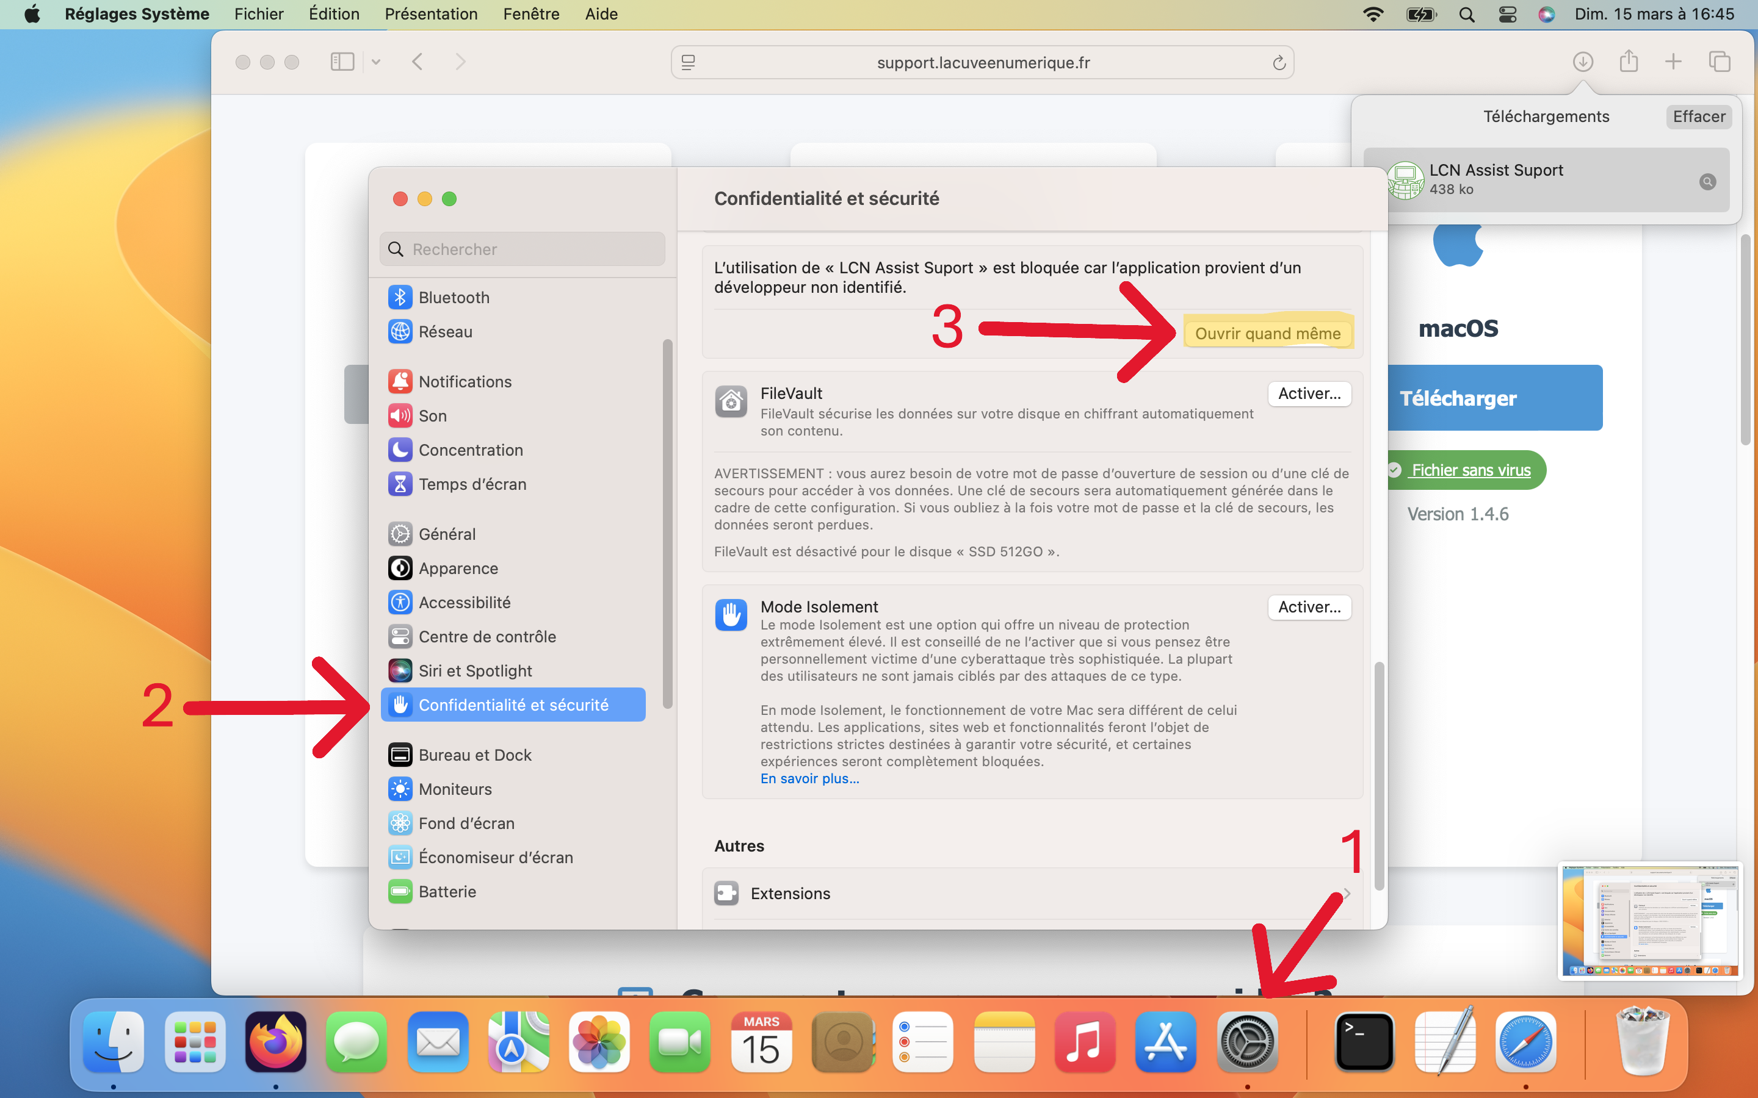Open Finder from the Dock
The width and height of the screenshot is (1758, 1098).
point(114,1042)
